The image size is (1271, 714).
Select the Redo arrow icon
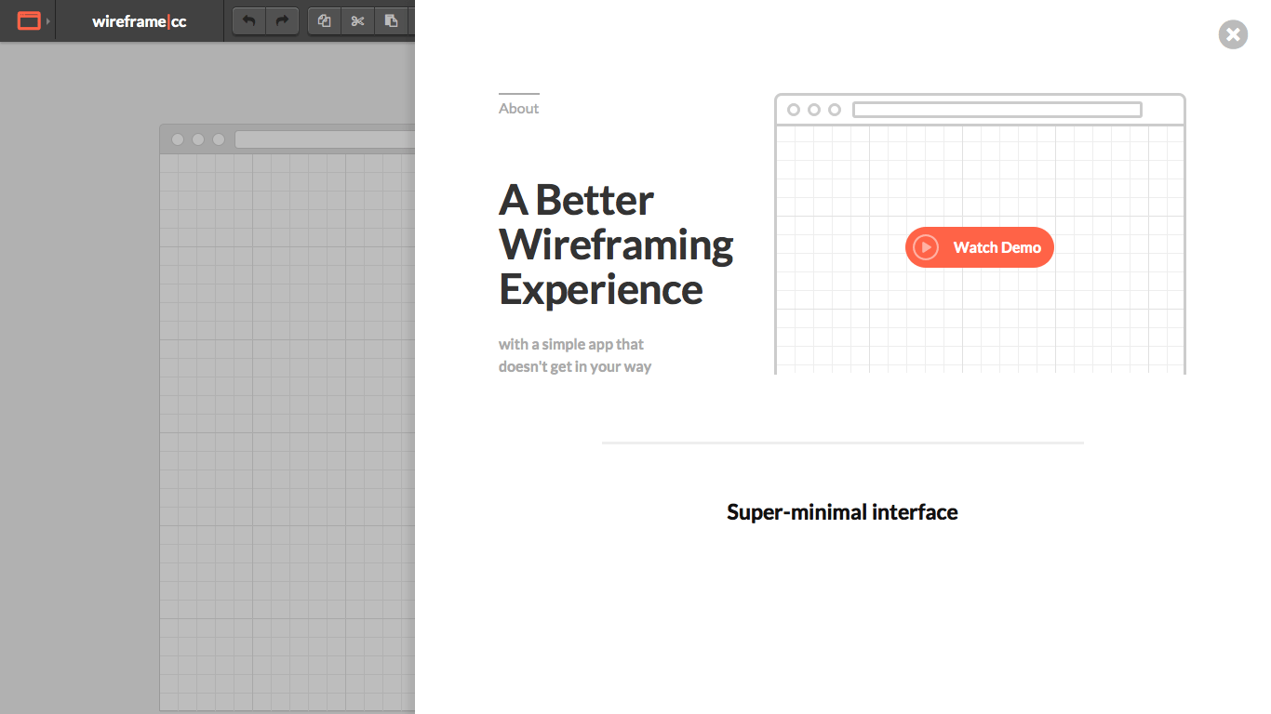click(282, 20)
